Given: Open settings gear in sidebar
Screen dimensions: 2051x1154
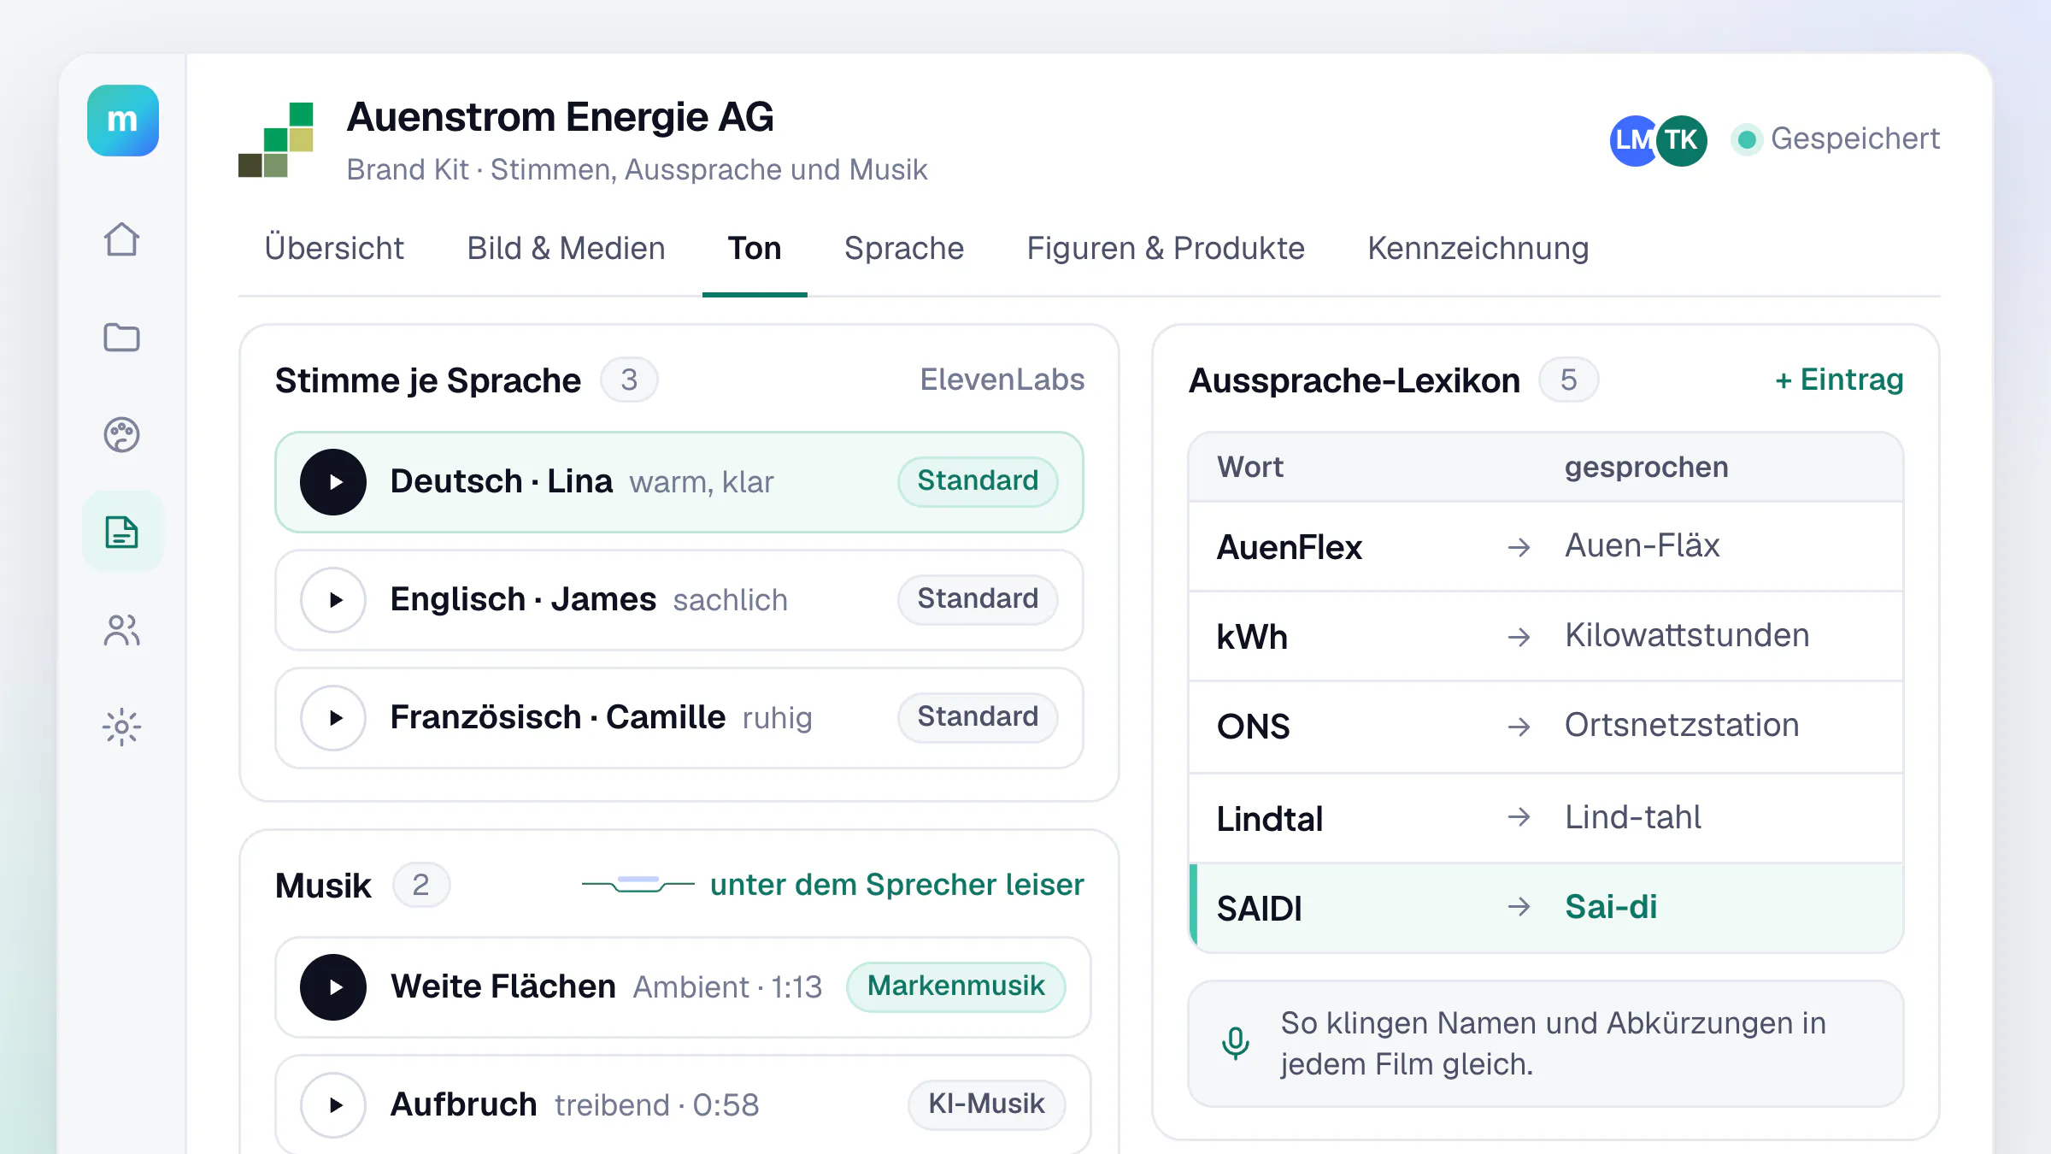Looking at the screenshot, I should tap(121, 727).
